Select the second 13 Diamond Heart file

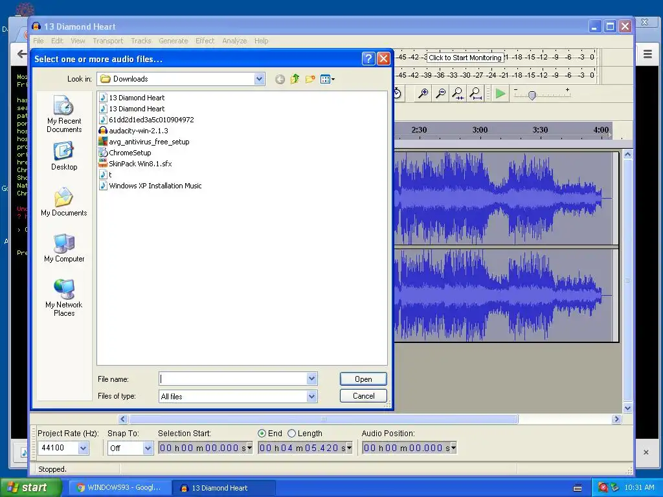(x=131, y=109)
